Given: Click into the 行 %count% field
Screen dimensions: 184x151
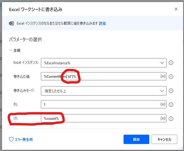Looking at the screenshot, I should [101, 118].
